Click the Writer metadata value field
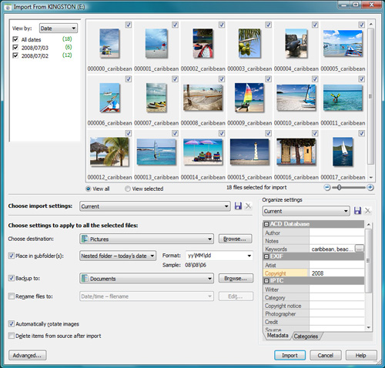385x368 pixels. 336,289
